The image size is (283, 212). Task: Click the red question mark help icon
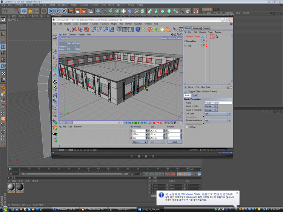click(x=181, y=11)
